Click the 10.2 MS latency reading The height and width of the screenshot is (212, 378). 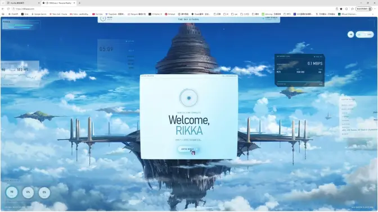[22, 70]
